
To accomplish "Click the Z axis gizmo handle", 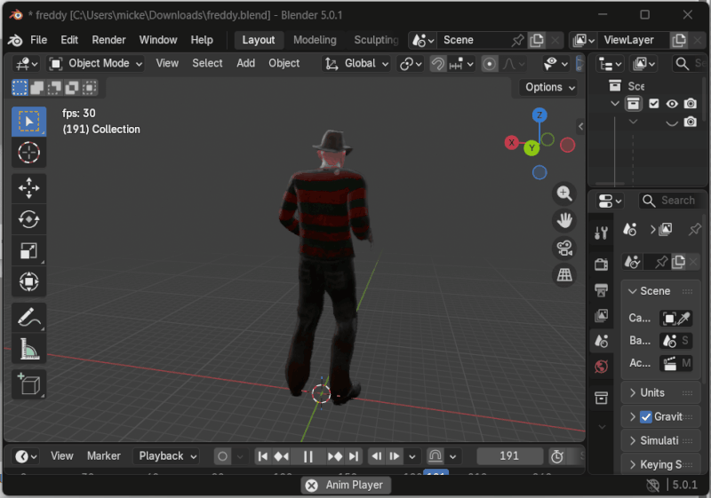I will 539,115.
